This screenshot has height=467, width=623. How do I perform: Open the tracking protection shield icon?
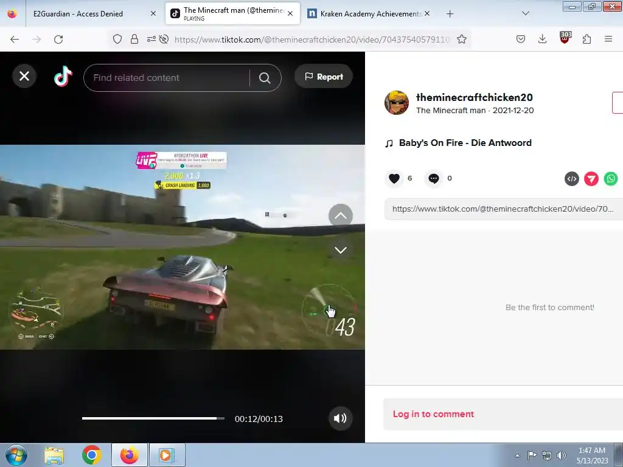click(x=117, y=39)
